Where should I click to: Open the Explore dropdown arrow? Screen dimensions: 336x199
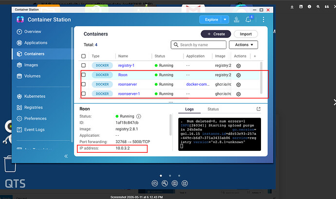(225, 19)
